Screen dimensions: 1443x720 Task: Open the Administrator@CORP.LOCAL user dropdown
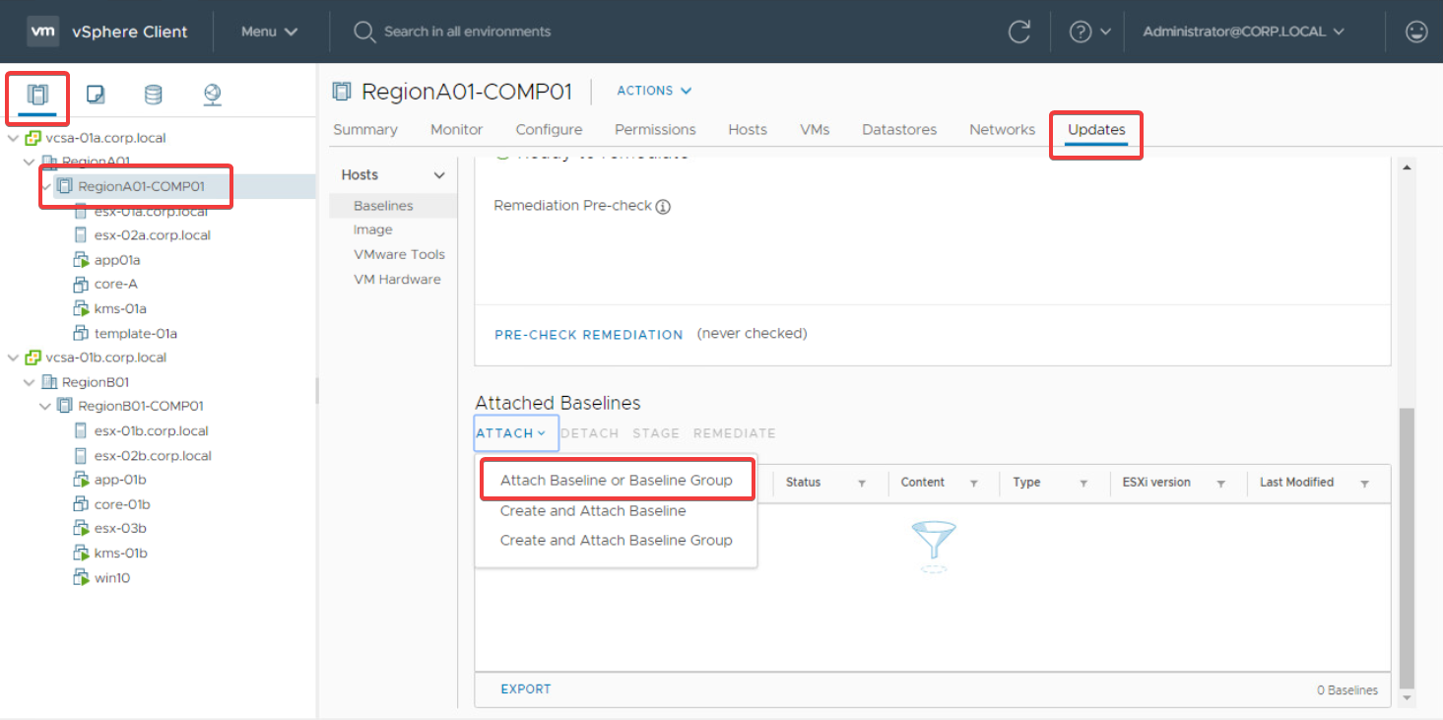click(x=1243, y=32)
